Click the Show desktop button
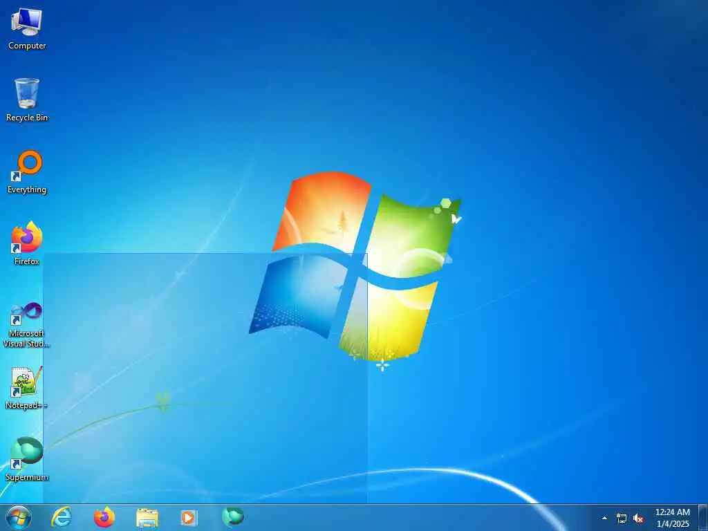 point(703,518)
